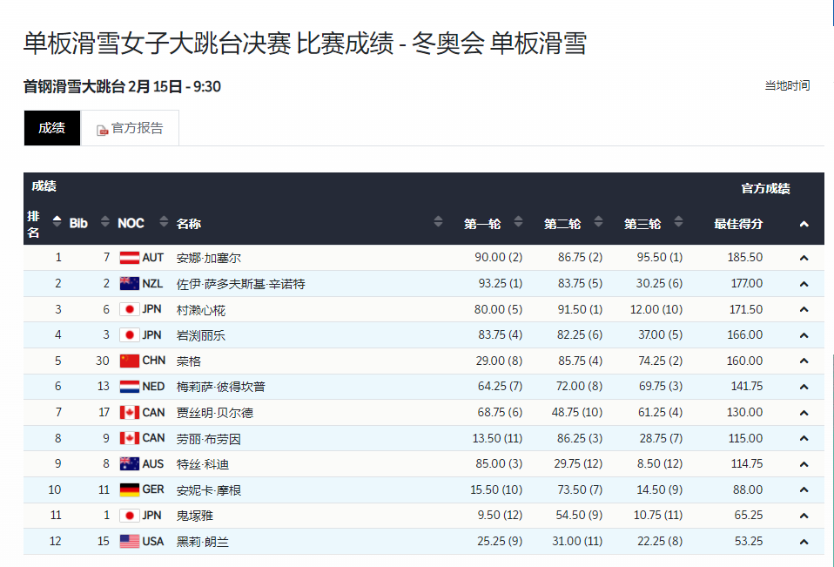Screen dimensions: 834x567
Task: Open athlete link 村濑心椛
Action: 201,309
